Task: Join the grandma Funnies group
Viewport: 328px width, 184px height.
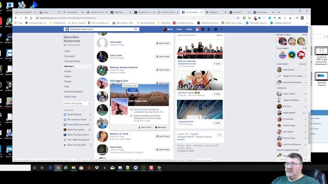Action: click(217, 94)
